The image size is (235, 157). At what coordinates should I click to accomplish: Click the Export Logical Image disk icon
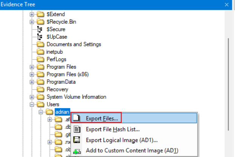(x=77, y=140)
